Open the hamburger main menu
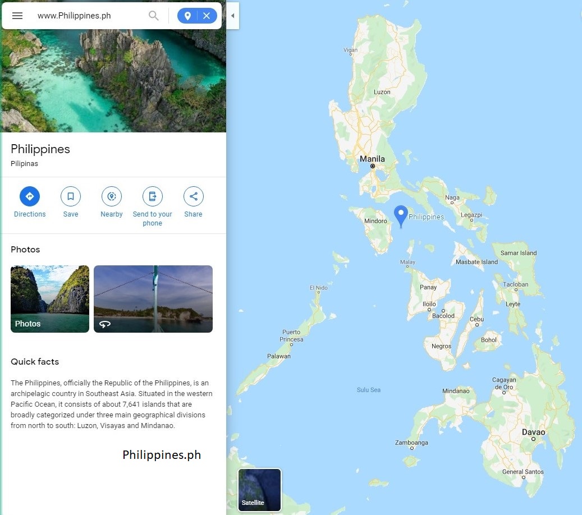Image resolution: width=582 pixels, height=515 pixels. tap(17, 16)
